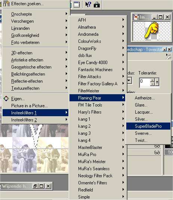Expand Textuureffecten submenu
This screenshot has width=173, height=200.
pos(35,88)
